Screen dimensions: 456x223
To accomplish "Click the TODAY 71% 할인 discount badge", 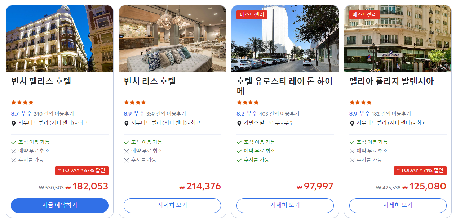I will (x=420, y=170).
